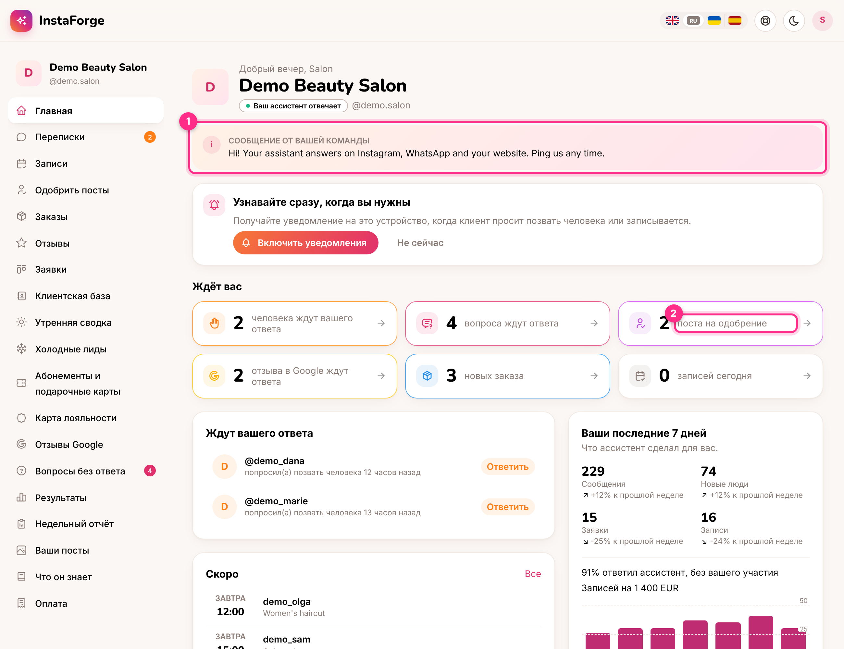The image size is (844, 649).
Task: Open Вопросы без ответа sidebar item
Action: [85, 471]
